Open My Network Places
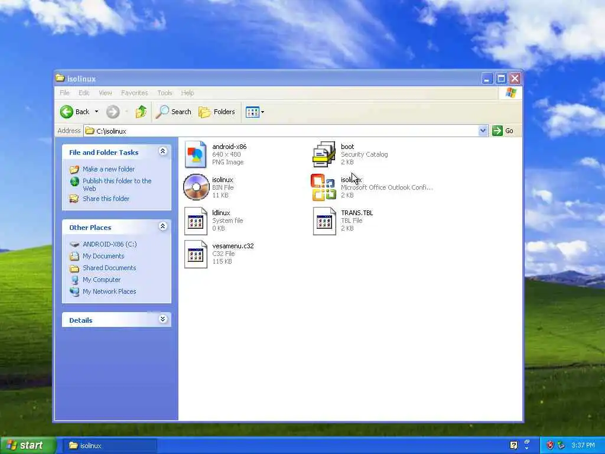 109,291
